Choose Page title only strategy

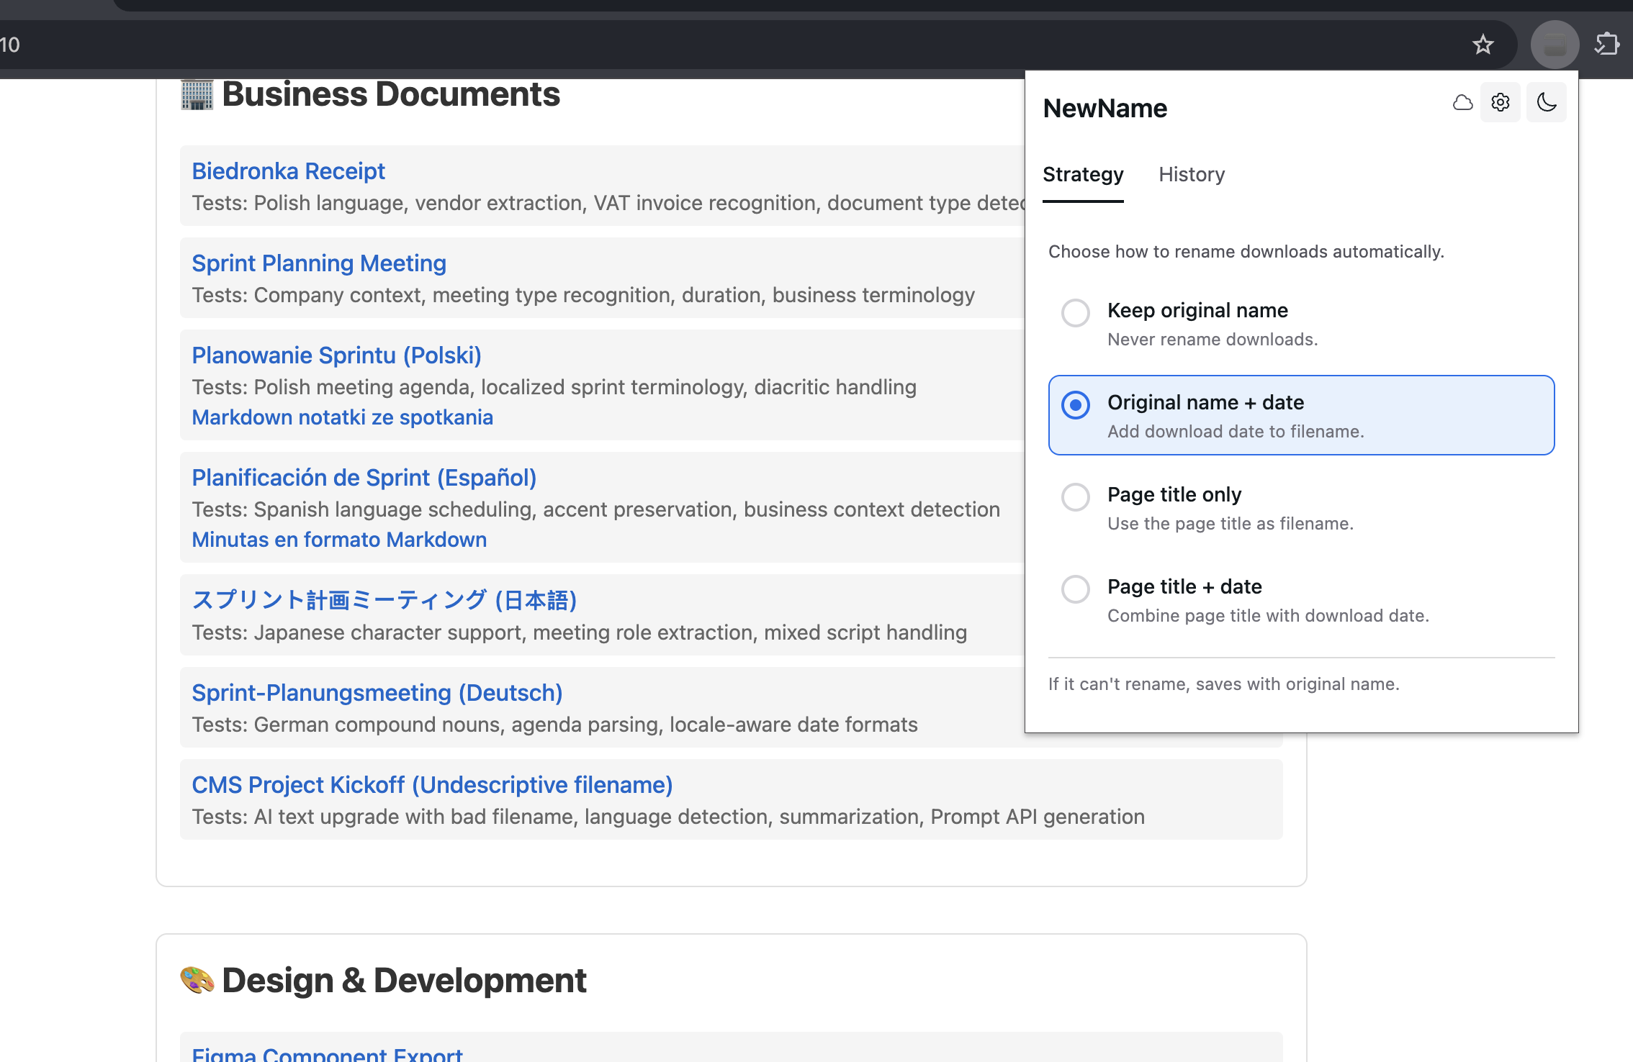[1076, 497]
